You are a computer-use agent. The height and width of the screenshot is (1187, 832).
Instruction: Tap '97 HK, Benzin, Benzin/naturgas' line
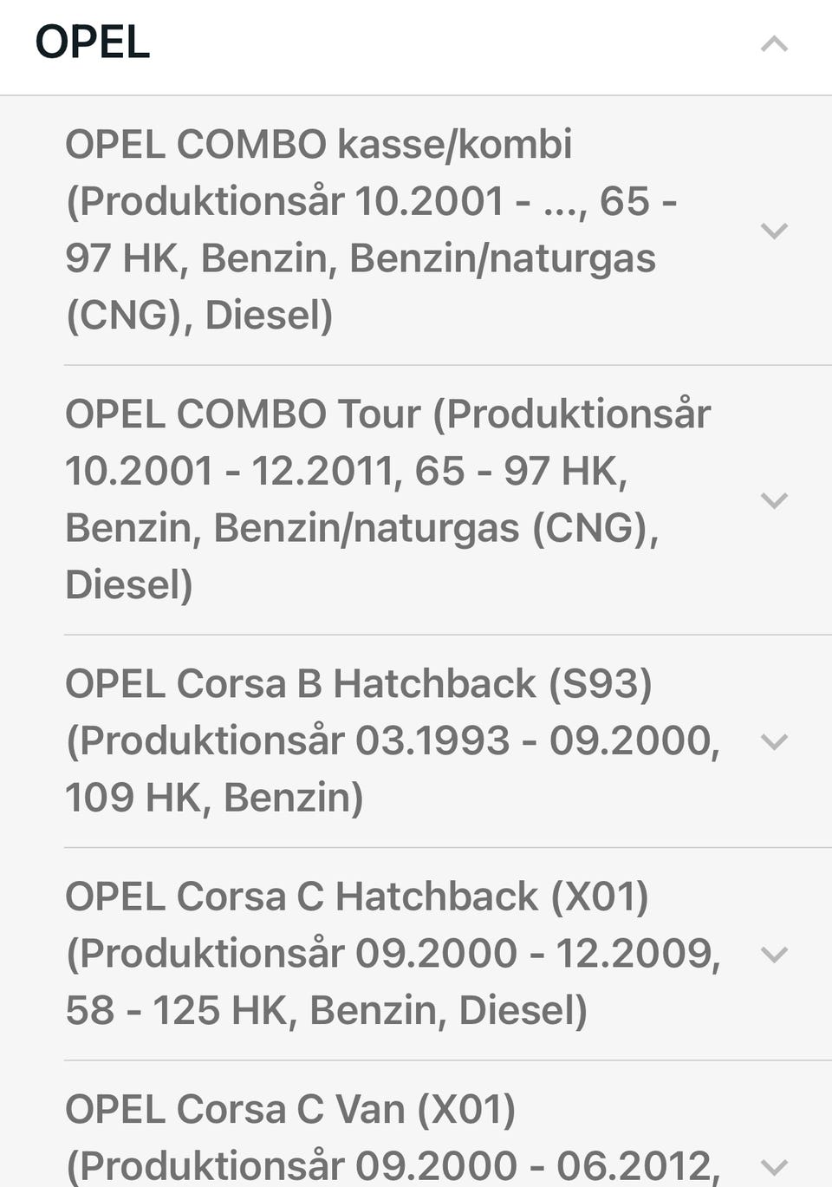pos(360,258)
